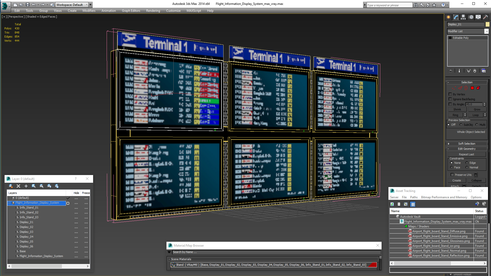The width and height of the screenshot is (491, 276).
Task: Click the Display_01 object color swatch
Action: [x=487, y=24]
